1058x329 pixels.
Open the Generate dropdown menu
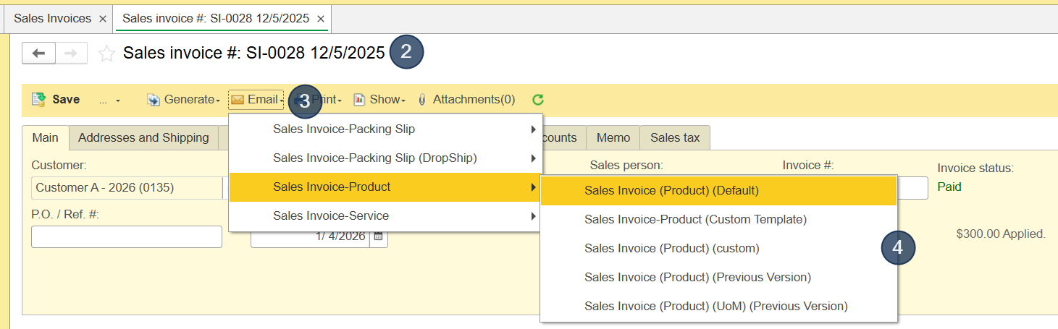[184, 100]
